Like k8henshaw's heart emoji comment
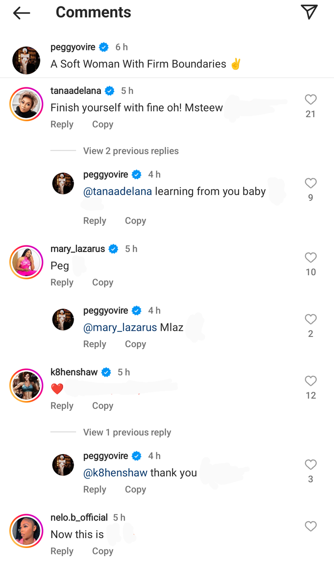Image resolution: width=334 pixels, height=561 pixels. (310, 381)
